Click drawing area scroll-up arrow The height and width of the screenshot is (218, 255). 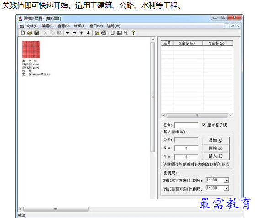(153, 40)
